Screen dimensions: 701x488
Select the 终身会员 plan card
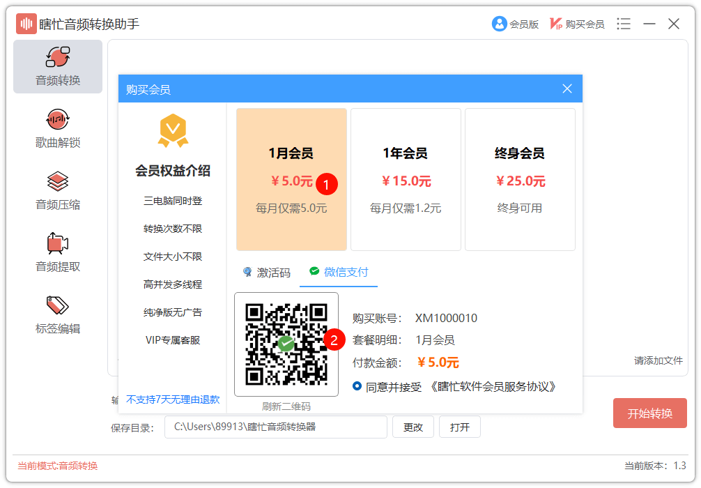520,179
